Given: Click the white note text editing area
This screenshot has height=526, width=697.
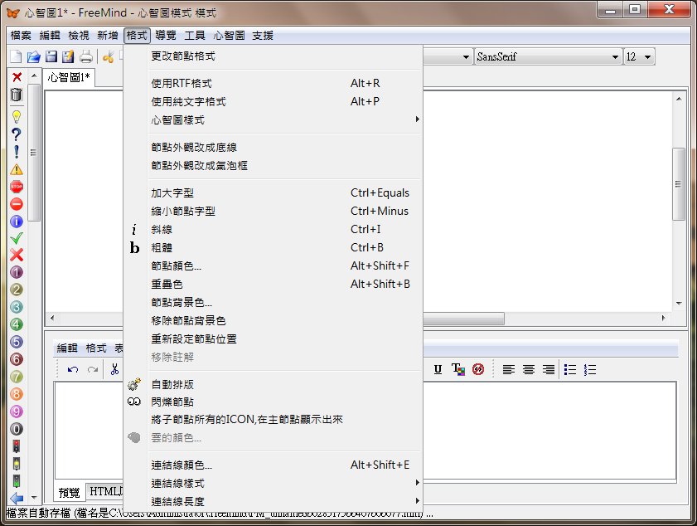Looking at the screenshot, I should (x=549, y=431).
